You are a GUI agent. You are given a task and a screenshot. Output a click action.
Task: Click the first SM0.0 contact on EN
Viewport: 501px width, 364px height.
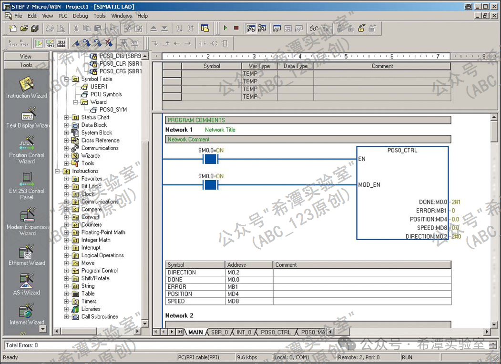pos(211,159)
